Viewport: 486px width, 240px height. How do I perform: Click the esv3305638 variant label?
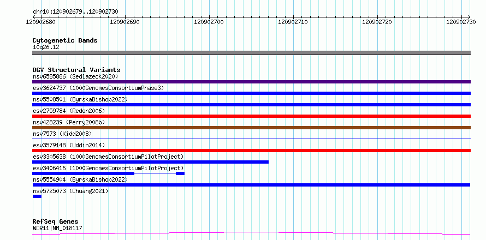pos(108,157)
